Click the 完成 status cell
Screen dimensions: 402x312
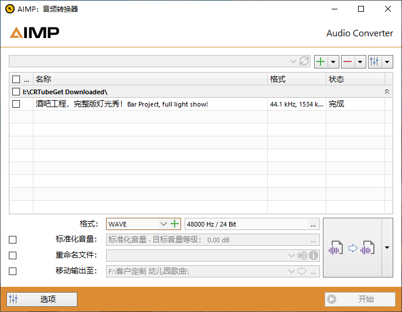point(355,104)
